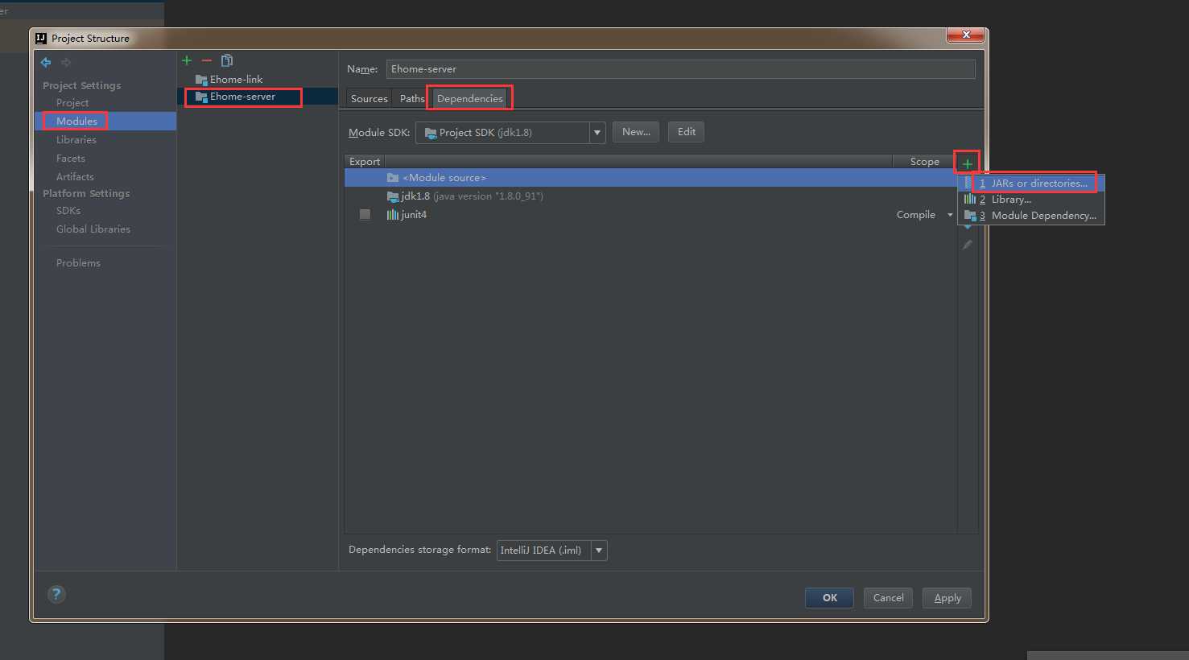Click the jdk1.8 SDK folder icon

[393, 196]
